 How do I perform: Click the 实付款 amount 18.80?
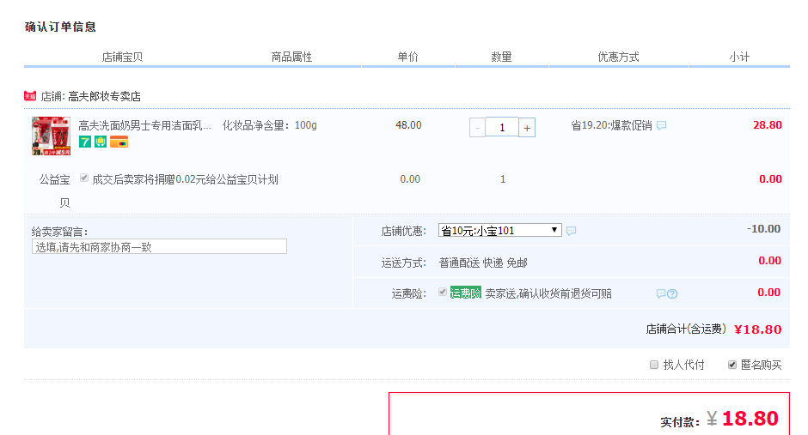point(750,419)
